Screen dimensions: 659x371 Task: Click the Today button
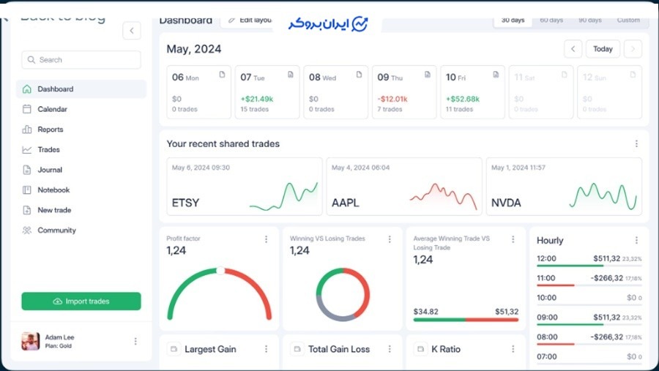point(603,49)
